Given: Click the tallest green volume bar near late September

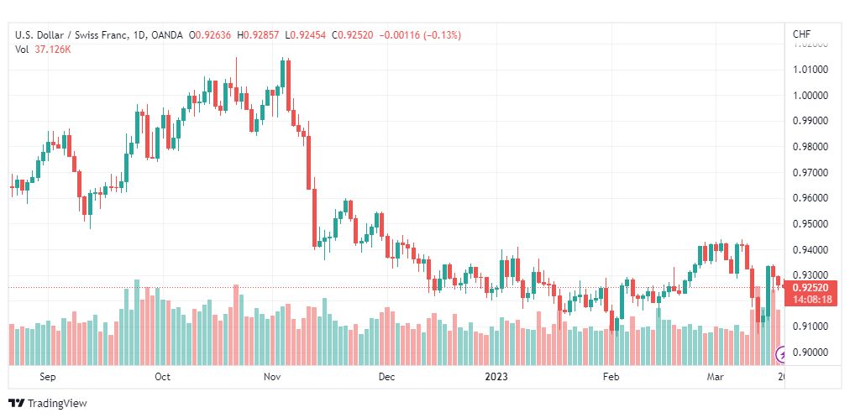Looking at the screenshot, I should [137, 322].
